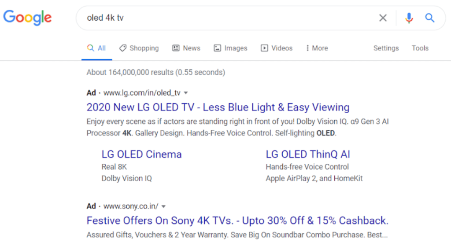The width and height of the screenshot is (451, 246).
Task: Expand dropdown arrow next to www.sony.co.in ad URL
Action: click(x=163, y=206)
